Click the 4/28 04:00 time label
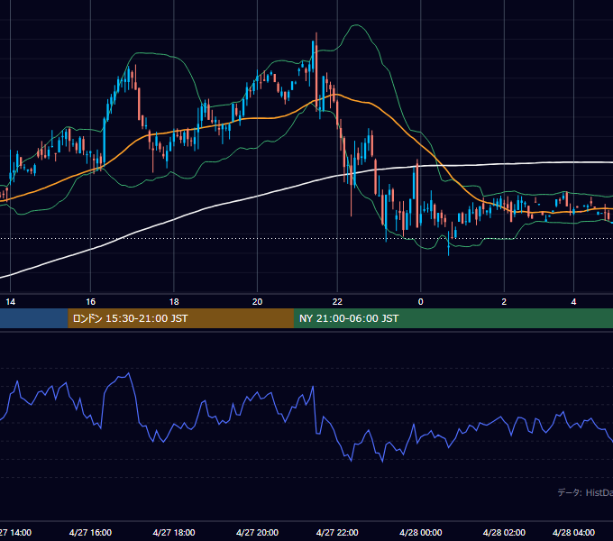613x541 pixels. click(x=573, y=532)
